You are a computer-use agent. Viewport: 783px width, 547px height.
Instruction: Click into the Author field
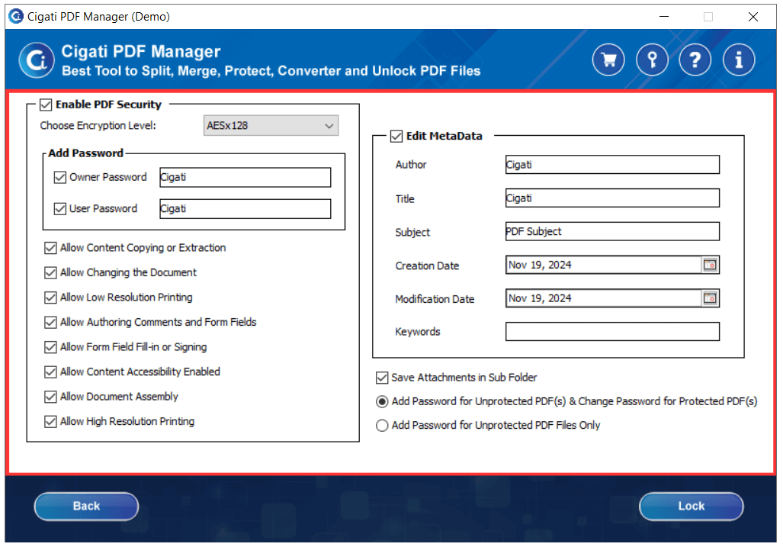point(612,164)
